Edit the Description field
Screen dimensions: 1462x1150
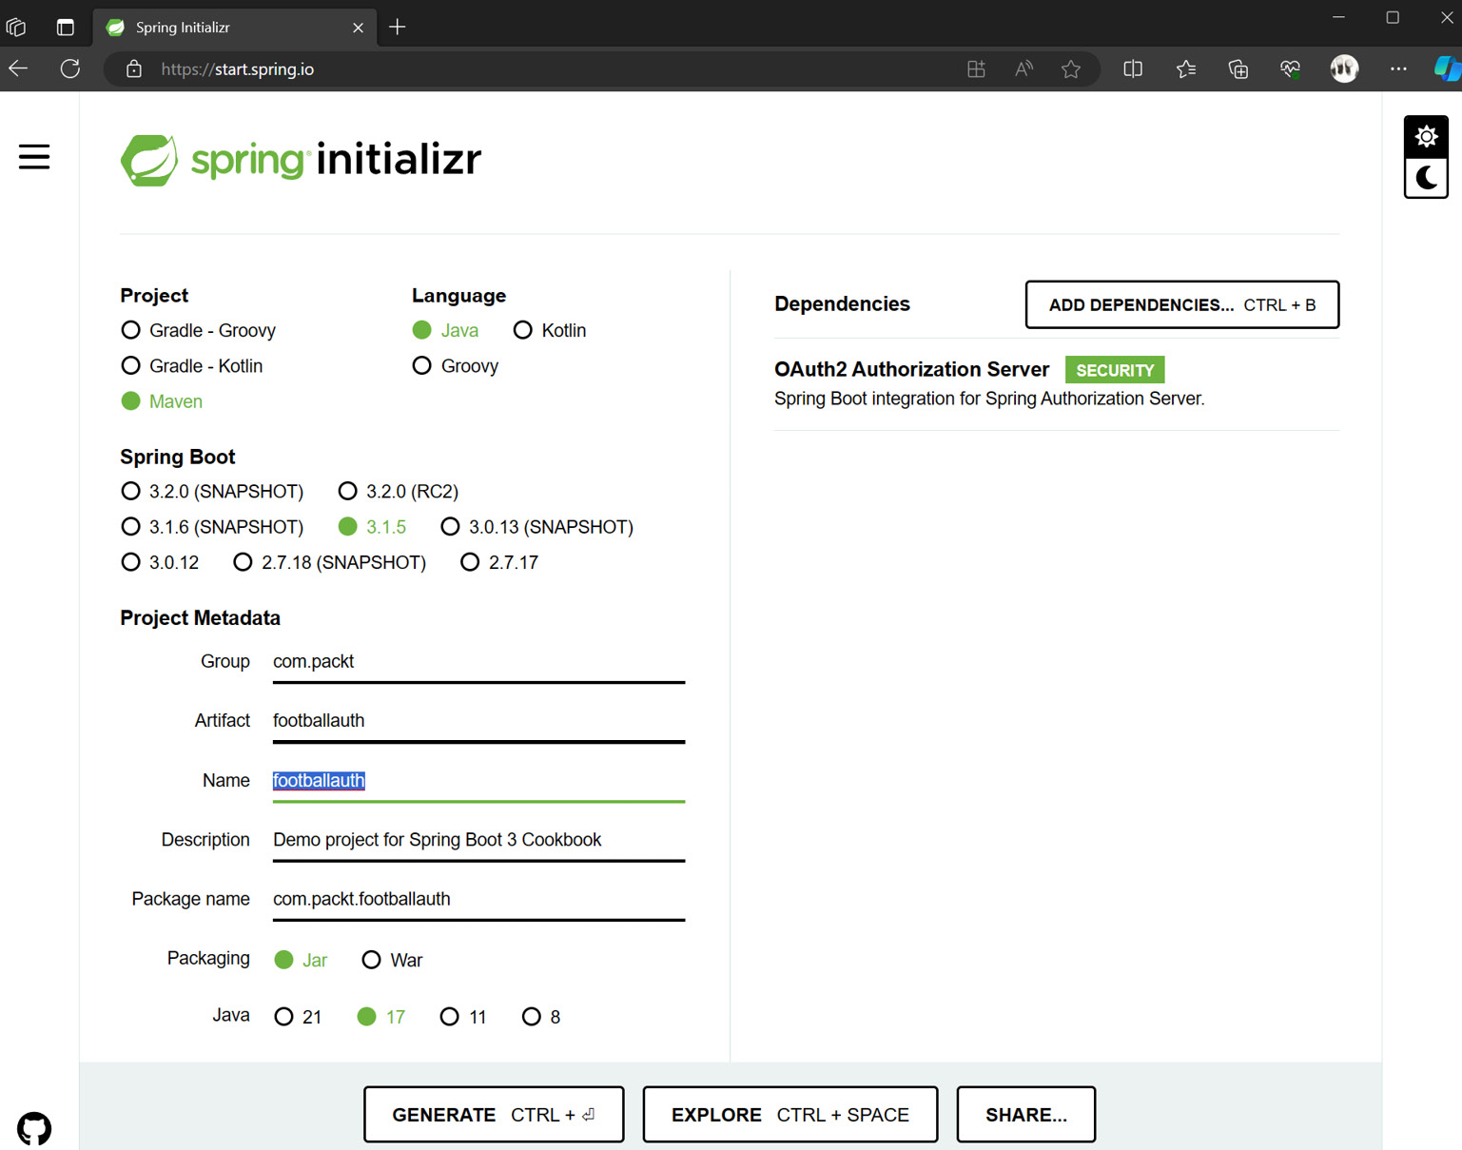click(478, 840)
